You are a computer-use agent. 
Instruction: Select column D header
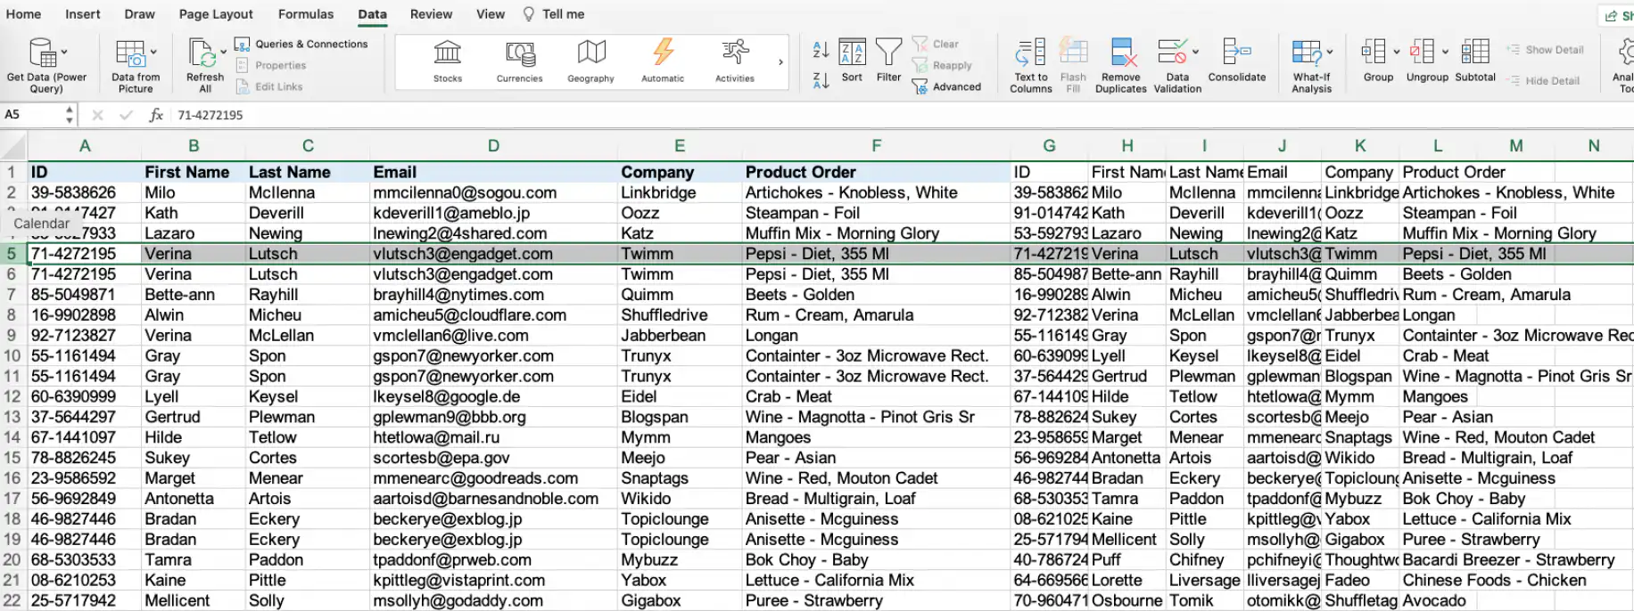pos(493,146)
